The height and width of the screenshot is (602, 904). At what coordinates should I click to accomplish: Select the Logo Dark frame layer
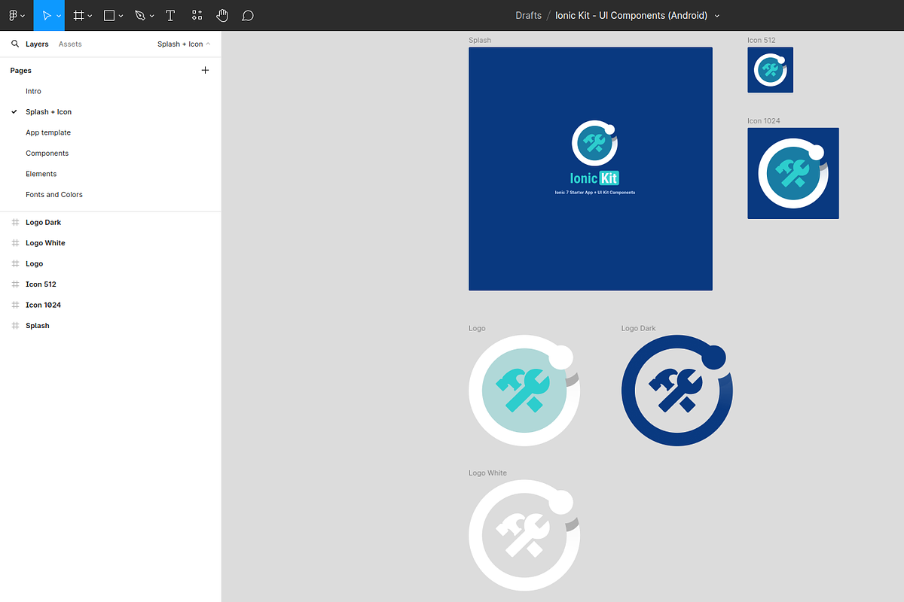point(43,223)
